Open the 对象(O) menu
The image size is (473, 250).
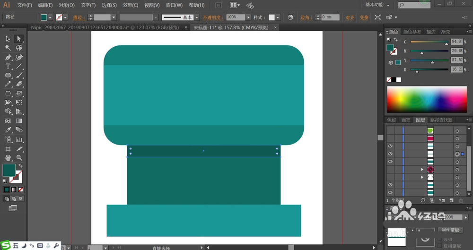pyautogui.click(x=66, y=5)
